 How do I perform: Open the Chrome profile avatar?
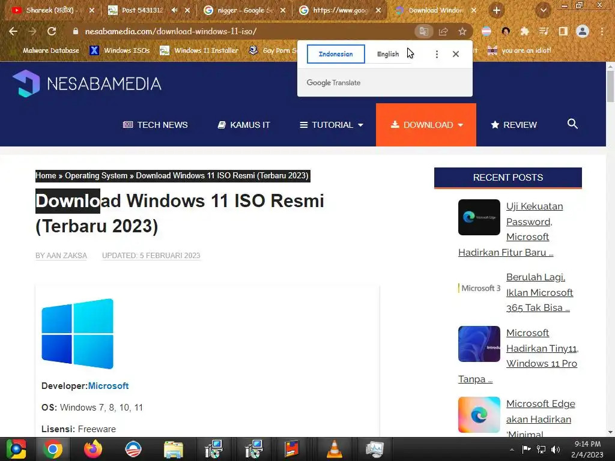[583, 31]
